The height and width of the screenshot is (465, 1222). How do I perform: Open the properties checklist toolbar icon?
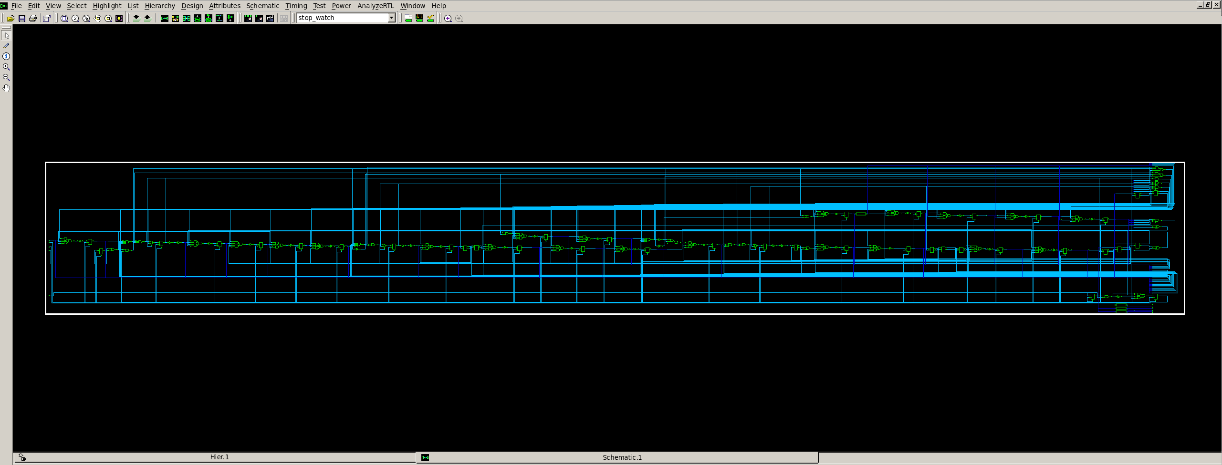[46, 18]
